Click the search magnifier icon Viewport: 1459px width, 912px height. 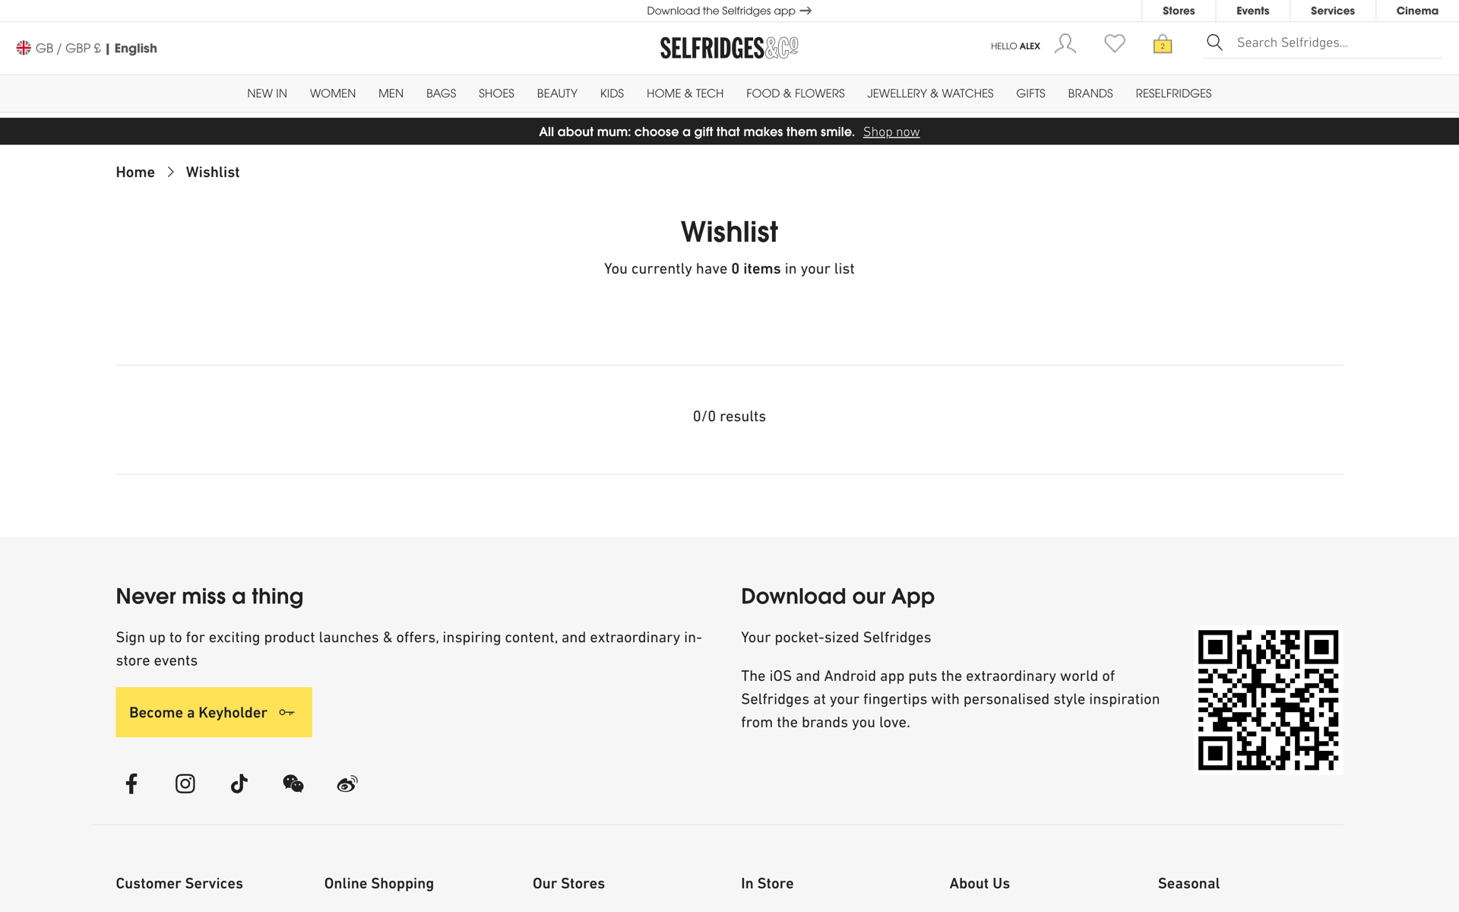(x=1214, y=43)
